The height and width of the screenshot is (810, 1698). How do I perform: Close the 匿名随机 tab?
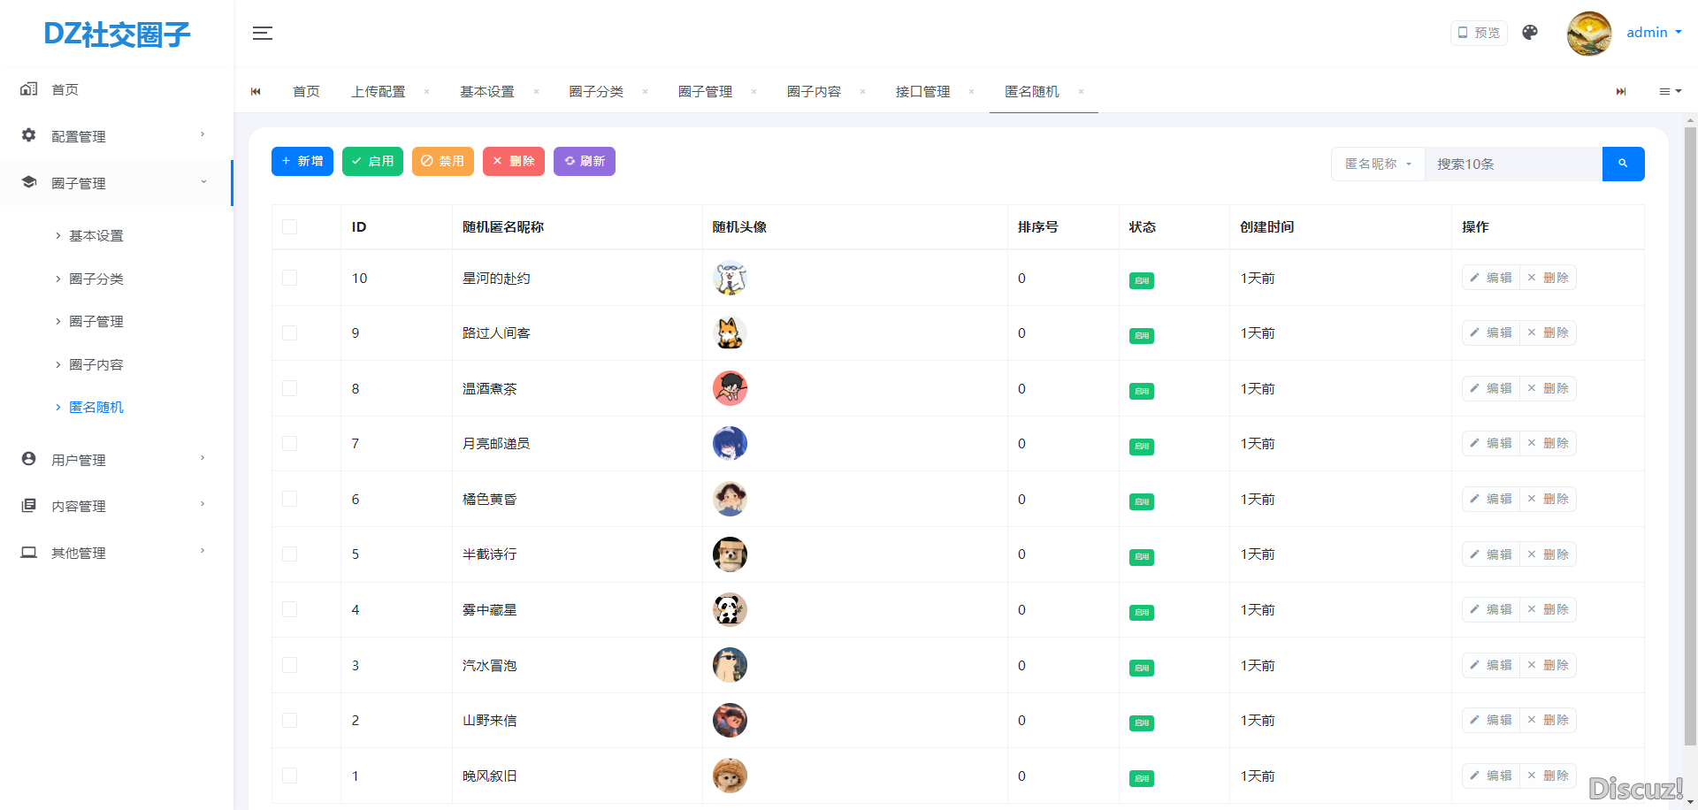pos(1081,92)
